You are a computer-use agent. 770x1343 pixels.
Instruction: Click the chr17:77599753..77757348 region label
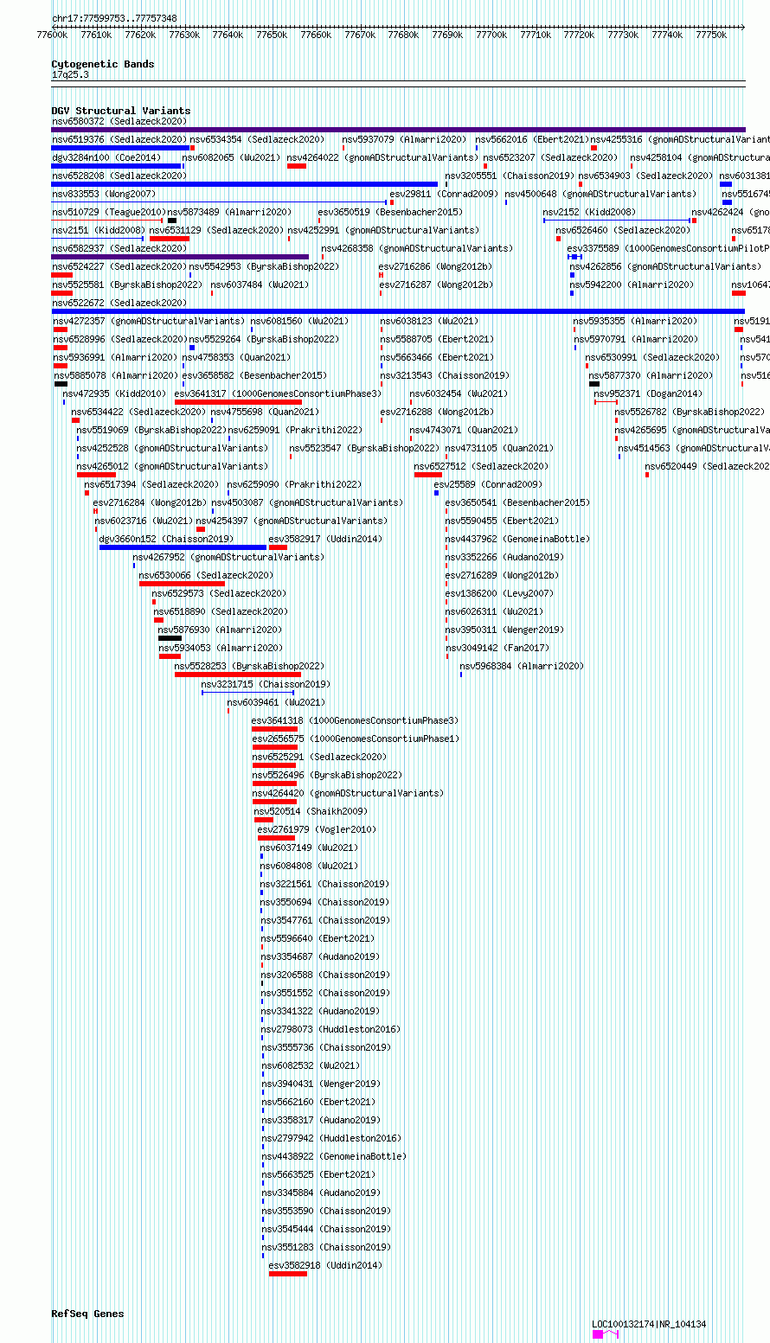click(114, 18)
